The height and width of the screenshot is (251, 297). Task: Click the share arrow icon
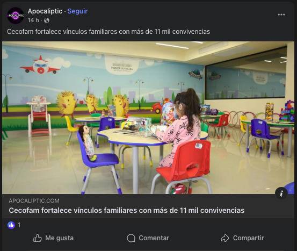tap(225, 238)
